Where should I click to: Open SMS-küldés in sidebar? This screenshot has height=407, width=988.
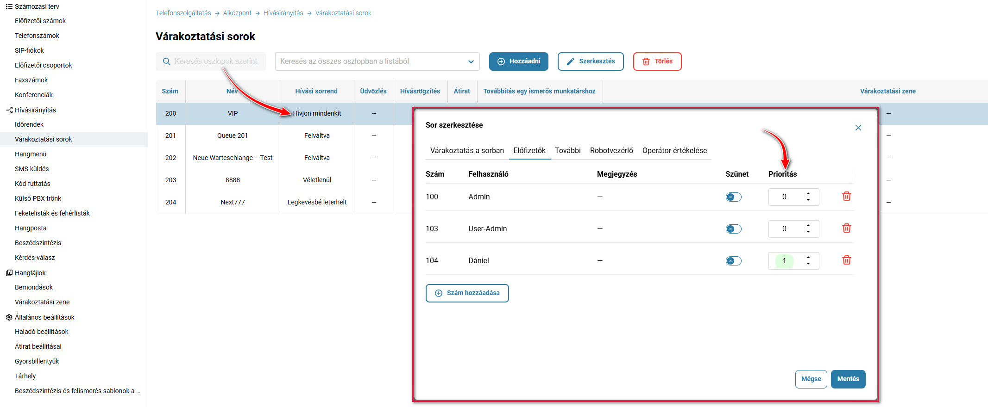pos(32,169)
